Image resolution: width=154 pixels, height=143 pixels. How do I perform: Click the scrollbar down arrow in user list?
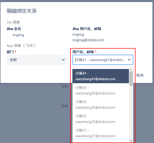(x=131, y=141)
